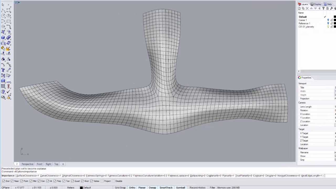Toggle the Point osnap checkbox
Image resolution: width=336 pixels, height=189 pixels.
(22, 181)
